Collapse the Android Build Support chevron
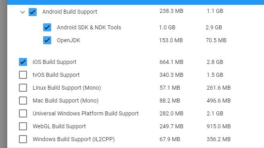264x148 pixels. click(23, 12)
